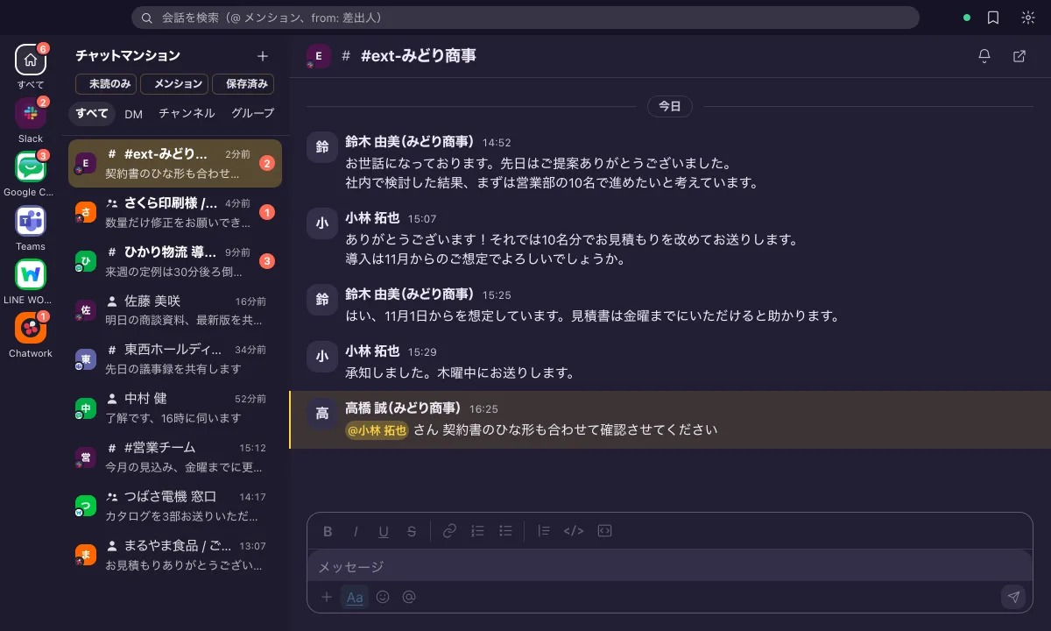Toggle the 保存済み filter
The width and height of the screenshot is (1051, 631).
click(x=243, y=84)
